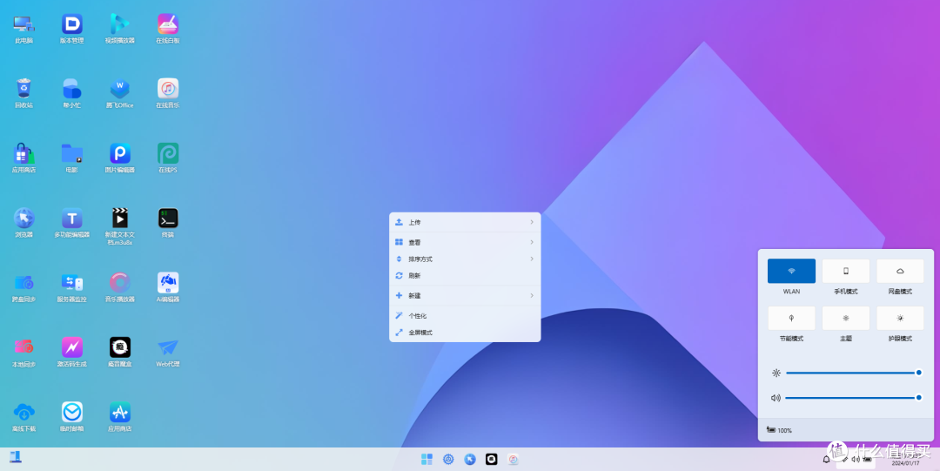Screen dimensions: 940x471
Task: Open the 在线音乐 (Online Music) app icon
Action: [x=168, y=89]
